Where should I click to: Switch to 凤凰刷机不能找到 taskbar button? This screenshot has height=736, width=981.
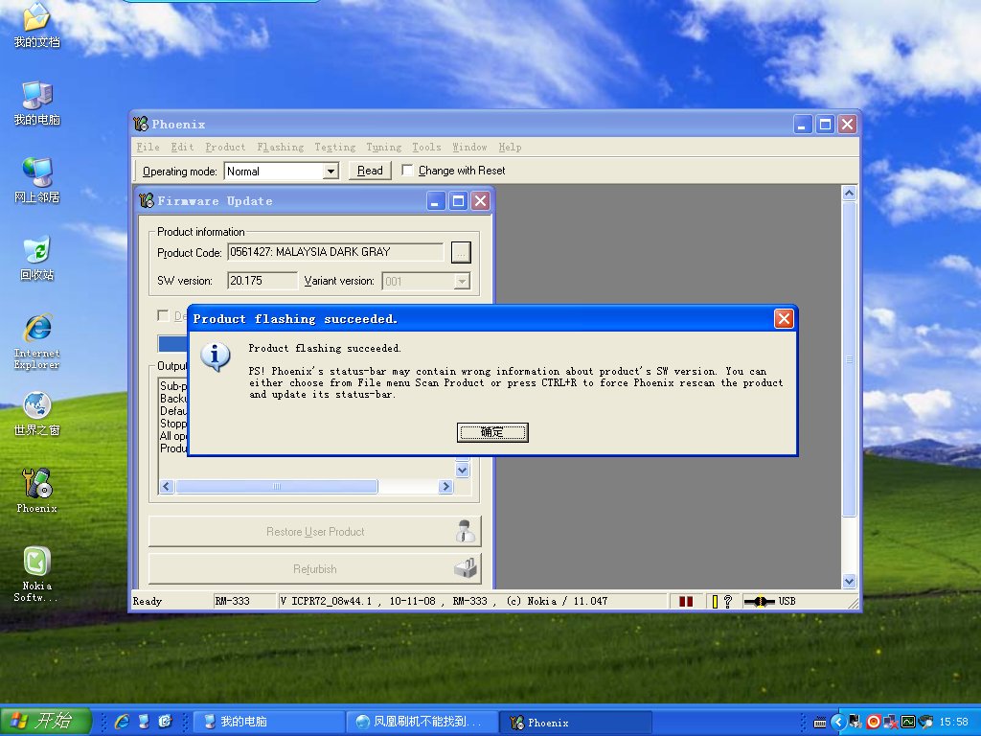(422, 722)
